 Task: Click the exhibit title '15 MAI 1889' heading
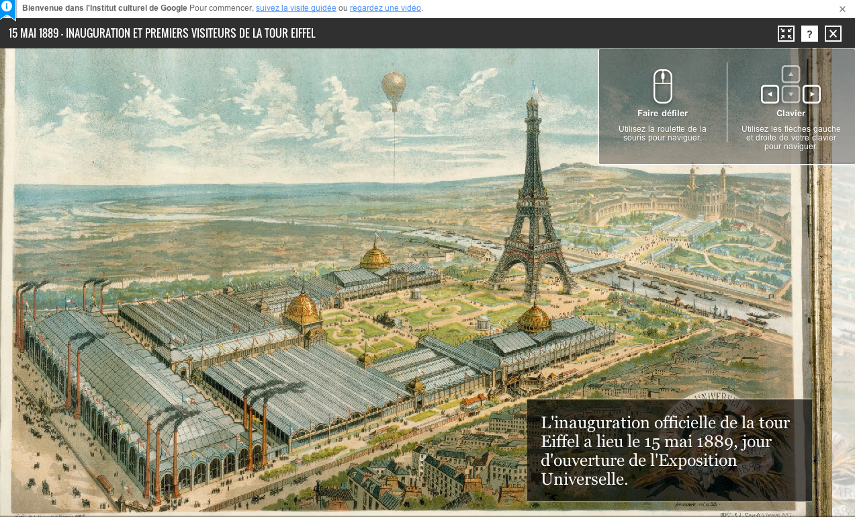(x=162, y=34)
